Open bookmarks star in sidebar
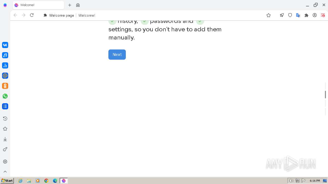Screen dimensions: 328x184 pyautogui.click(x=5, y=129)
